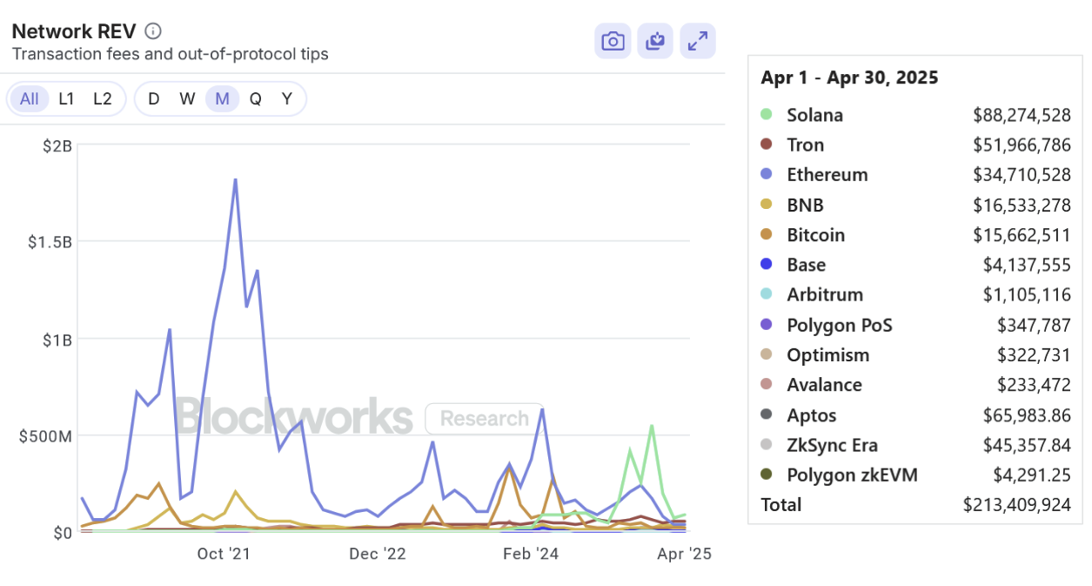Click the total value $213,409,924
Viewport: 1092px width, 586px height.
point(1017,504)
